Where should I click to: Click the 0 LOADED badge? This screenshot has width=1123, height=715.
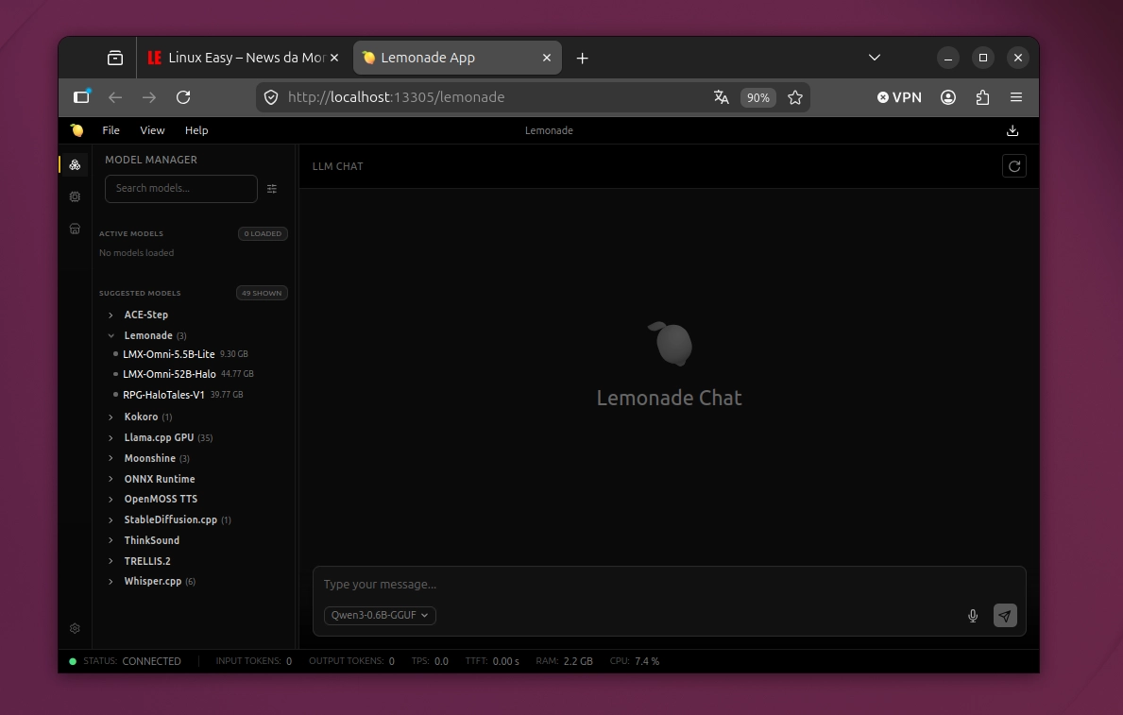pos(263,233)
